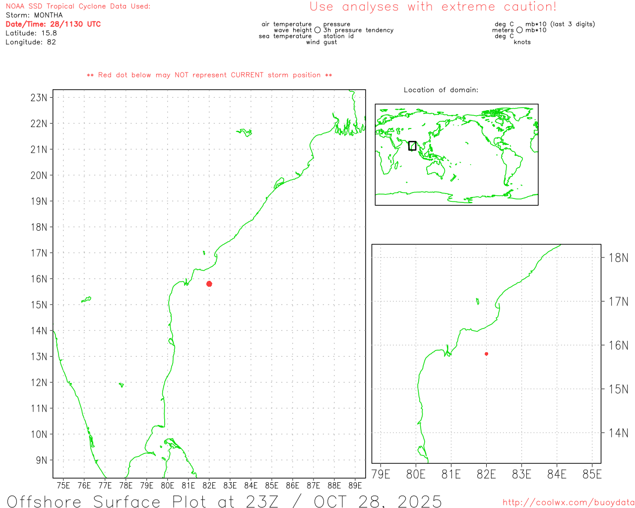Click the red Date/Time 28/1130 UTC text
Image resolution: width=635 pixels, height=508 pixels.
click(53, 24)
